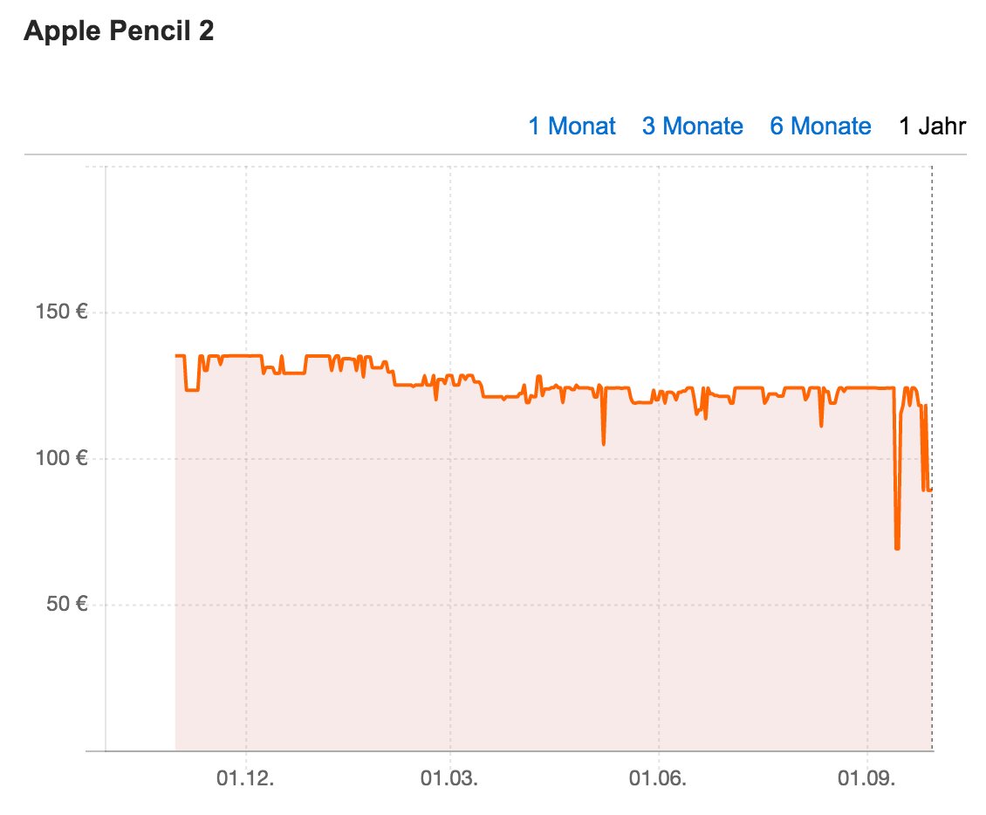
Task: Click the first flat dip near chart start
Action: [191, 390]
